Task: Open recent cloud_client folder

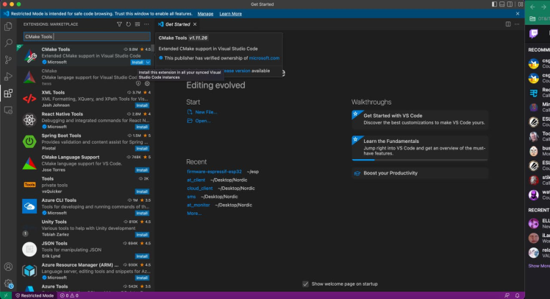Action: point(199,189)
